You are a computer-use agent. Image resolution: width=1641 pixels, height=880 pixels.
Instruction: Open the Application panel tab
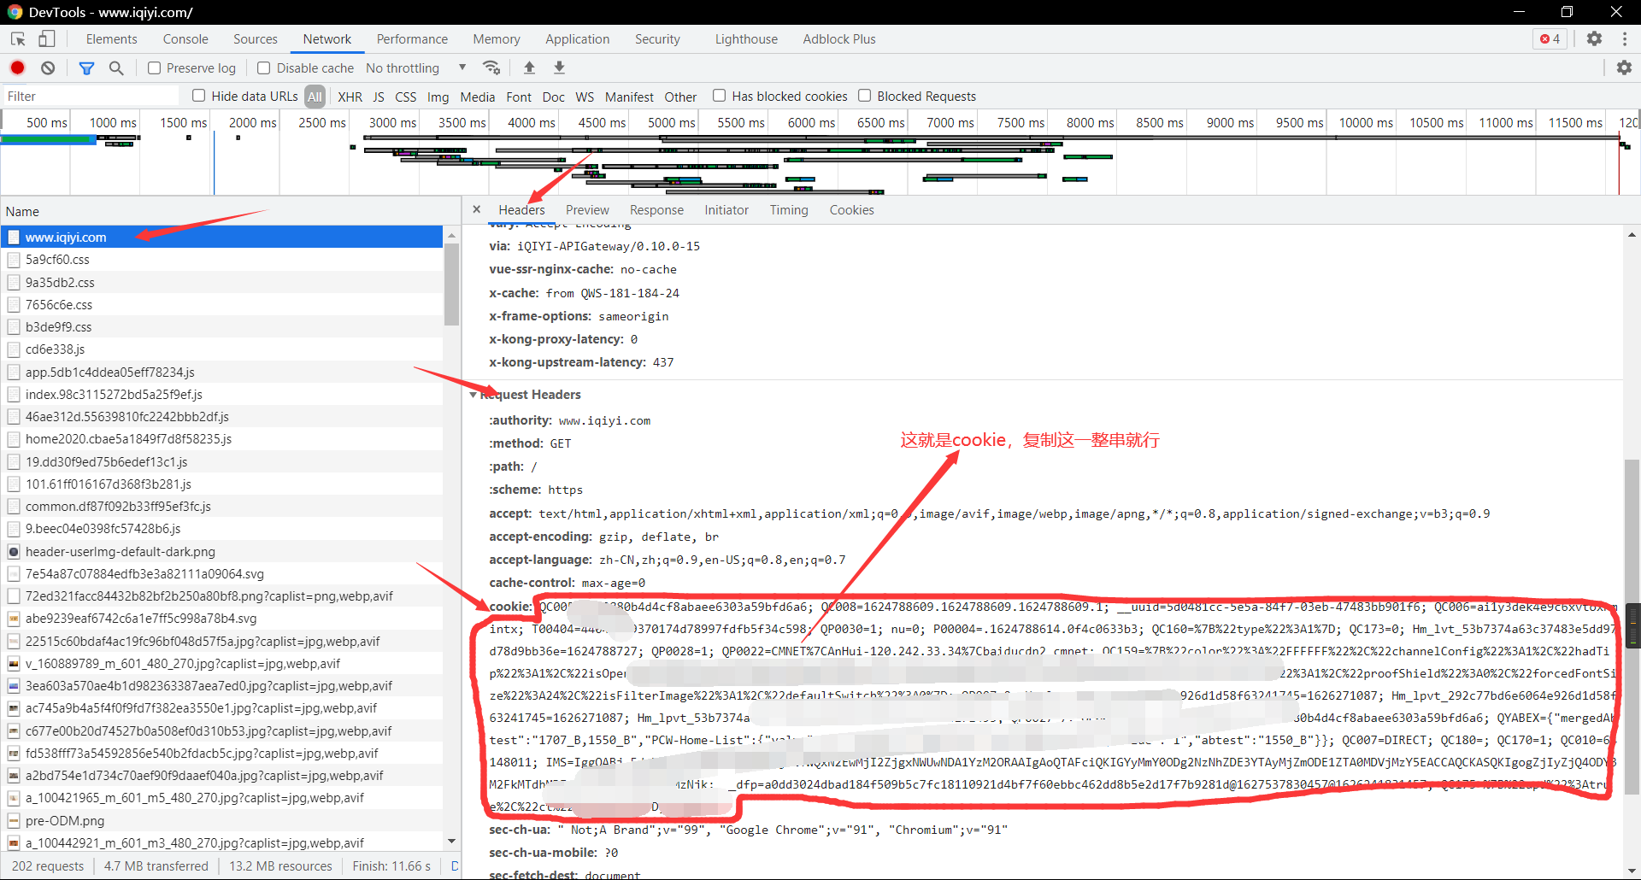point(578,38)
